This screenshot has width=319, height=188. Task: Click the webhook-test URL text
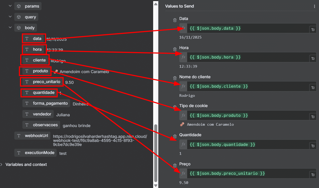[x=100, y=140]
